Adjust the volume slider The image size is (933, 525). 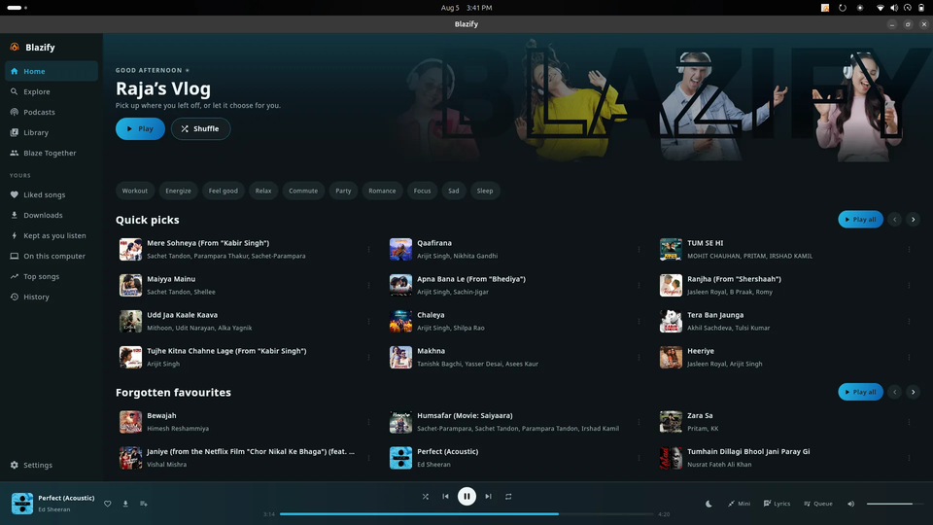point(894,504)
